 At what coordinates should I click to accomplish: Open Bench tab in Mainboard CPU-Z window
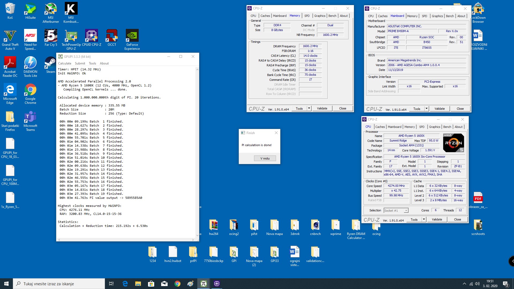[x=450, y=16]
